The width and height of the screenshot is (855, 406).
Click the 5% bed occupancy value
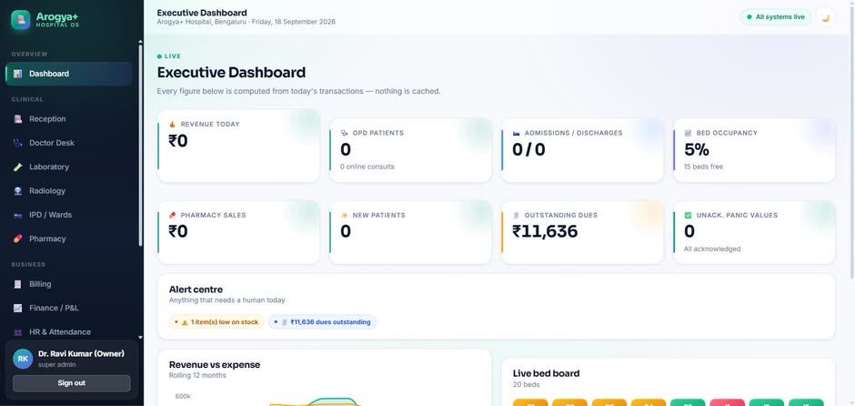[x=697, y=149]
